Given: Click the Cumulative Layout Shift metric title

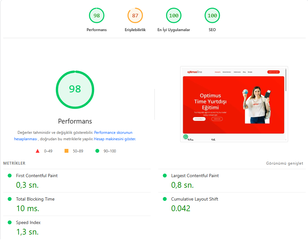Looking at the screenshot, I should 195,199.
